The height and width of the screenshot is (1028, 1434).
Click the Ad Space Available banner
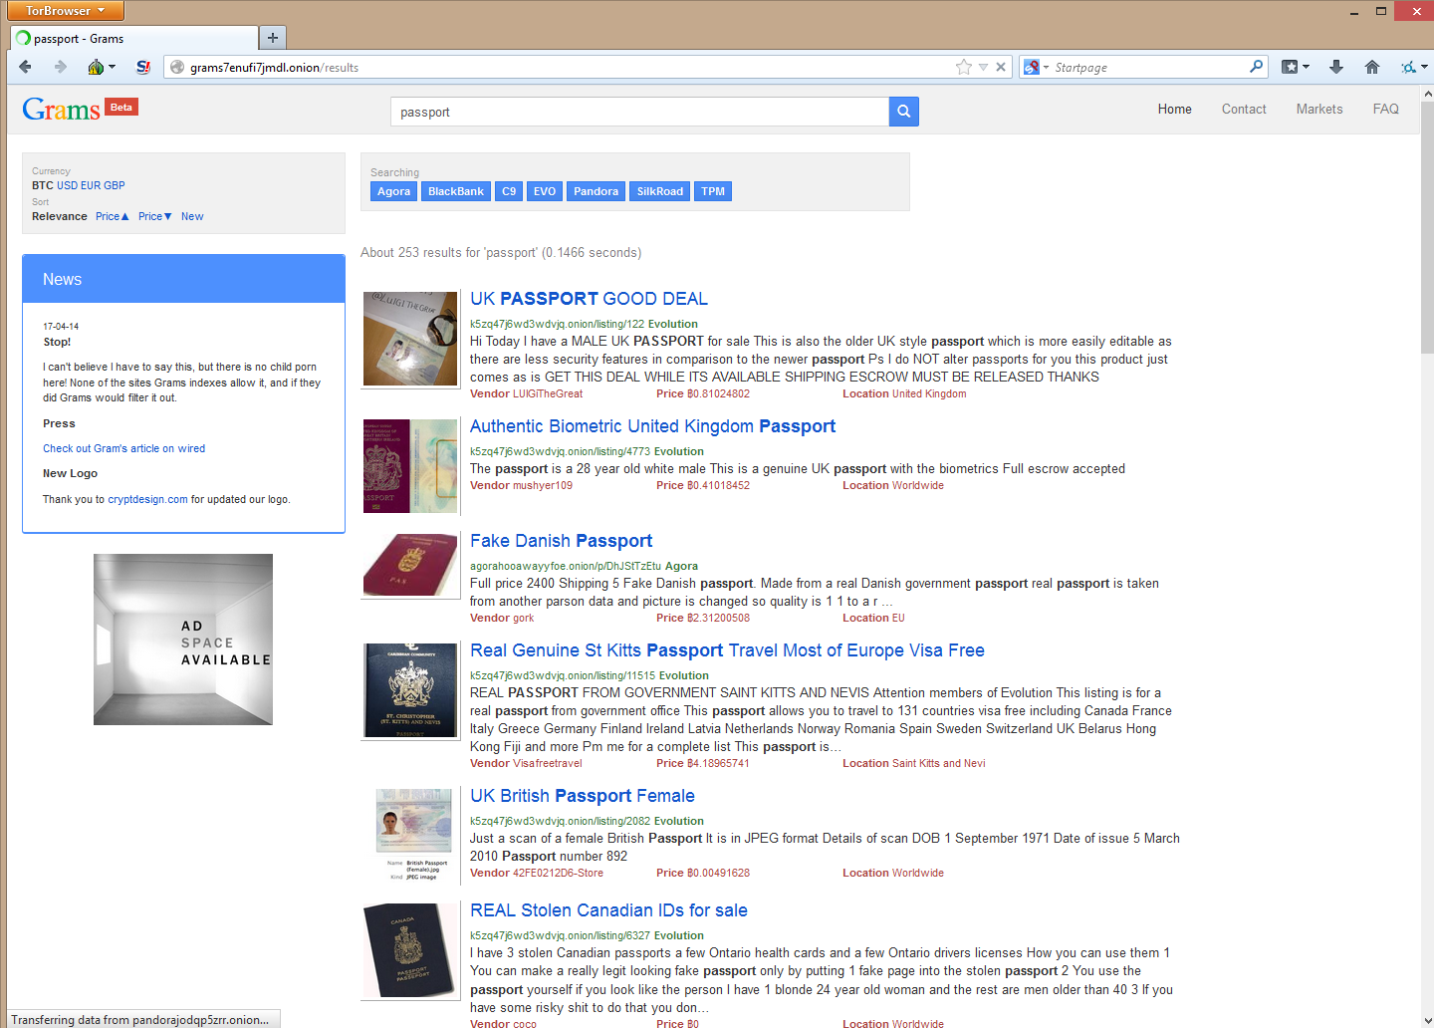point(183,640)
